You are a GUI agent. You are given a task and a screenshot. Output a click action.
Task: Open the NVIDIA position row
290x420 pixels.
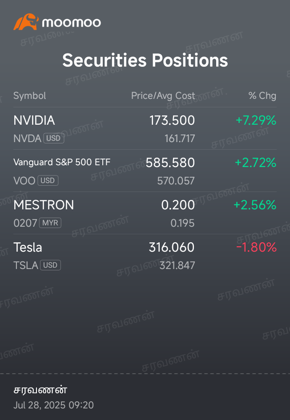[x=145, y=129]
